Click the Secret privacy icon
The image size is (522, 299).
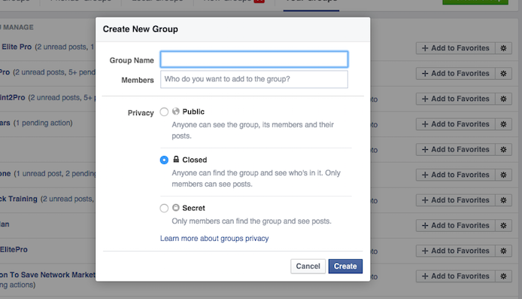(x=176, y=208)
